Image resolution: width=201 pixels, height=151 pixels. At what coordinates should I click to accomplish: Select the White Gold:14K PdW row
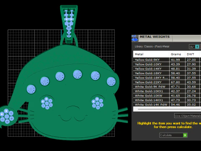tap(167, 104)
